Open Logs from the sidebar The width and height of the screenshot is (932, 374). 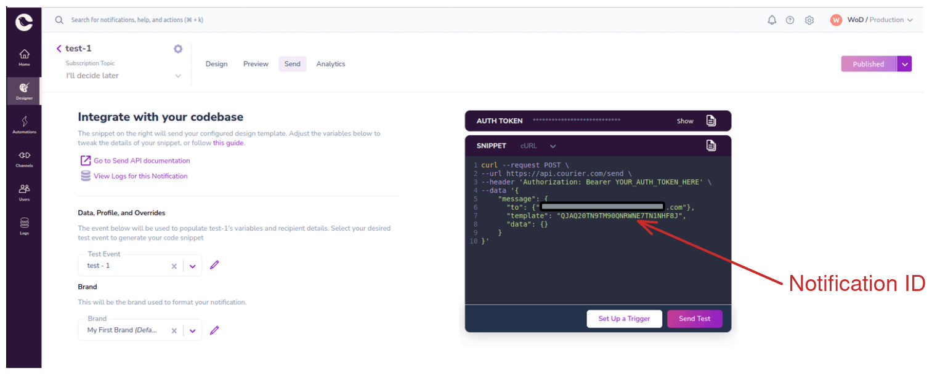coord(25,225)
